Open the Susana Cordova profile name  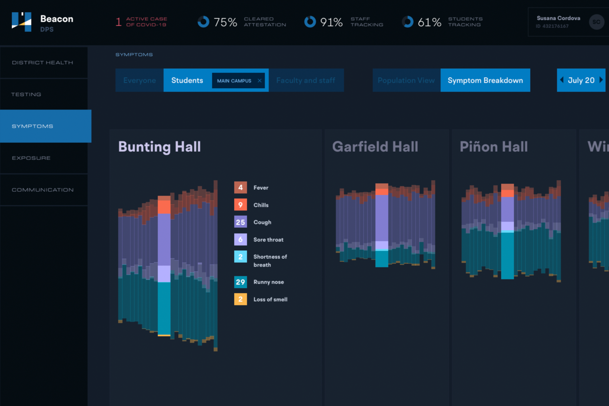click(558, 18)
